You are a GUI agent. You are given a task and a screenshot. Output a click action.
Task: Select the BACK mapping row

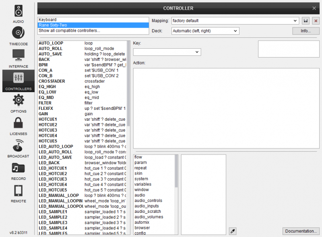click(x=83, y=60)
